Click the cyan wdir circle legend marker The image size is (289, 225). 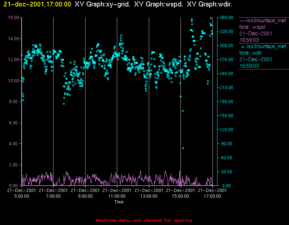243,47
